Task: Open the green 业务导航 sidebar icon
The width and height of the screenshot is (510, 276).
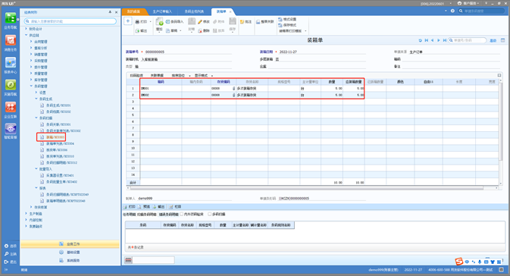Action: pos(11,18)
